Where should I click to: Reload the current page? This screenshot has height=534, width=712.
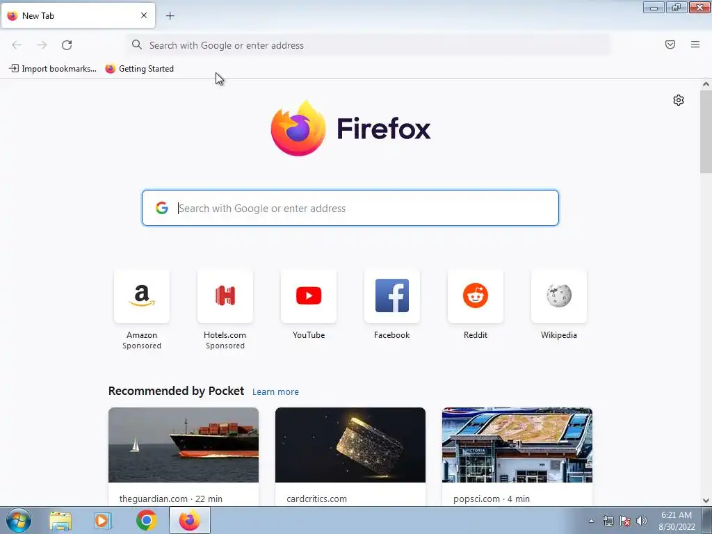click(67, 45)
